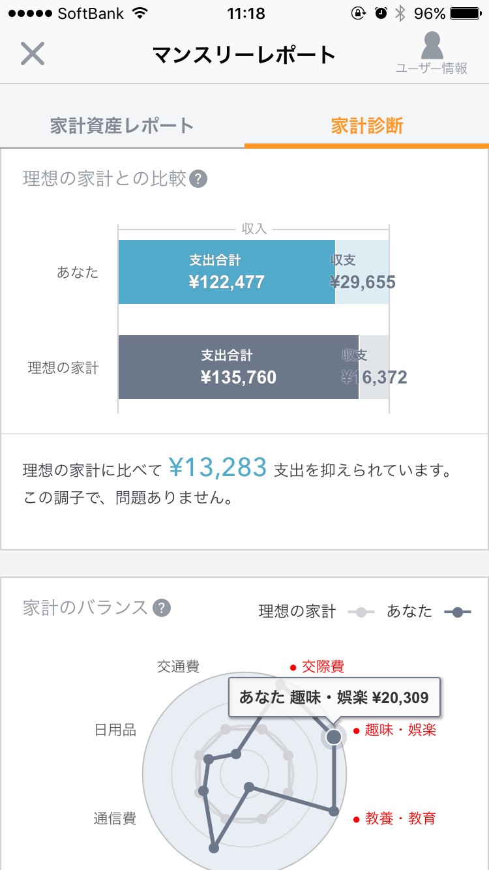This screenshot has width=489, height=870.
Task: Tap ¥13,283 savings amount text
Action: [218, 468]
